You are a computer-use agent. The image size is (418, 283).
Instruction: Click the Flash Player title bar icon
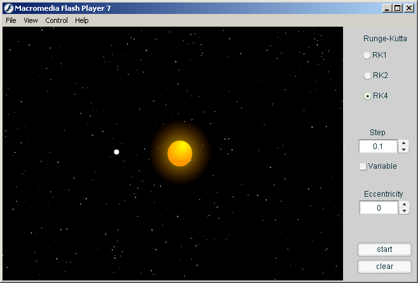(x=9, y=8)
